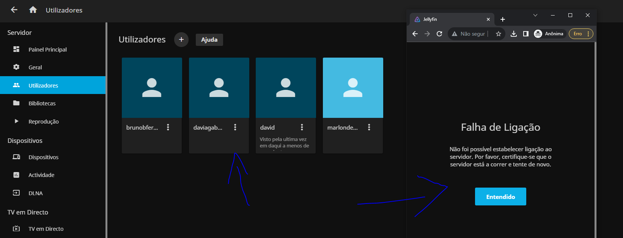Image resolution: width=623 pixels, height=238 pixels.
Task: Add a new user with plus button
Action: pyautogui.click(x=181, y=39)
